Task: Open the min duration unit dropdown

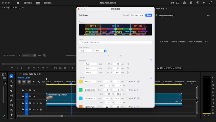Action: (x=100, y=51)
